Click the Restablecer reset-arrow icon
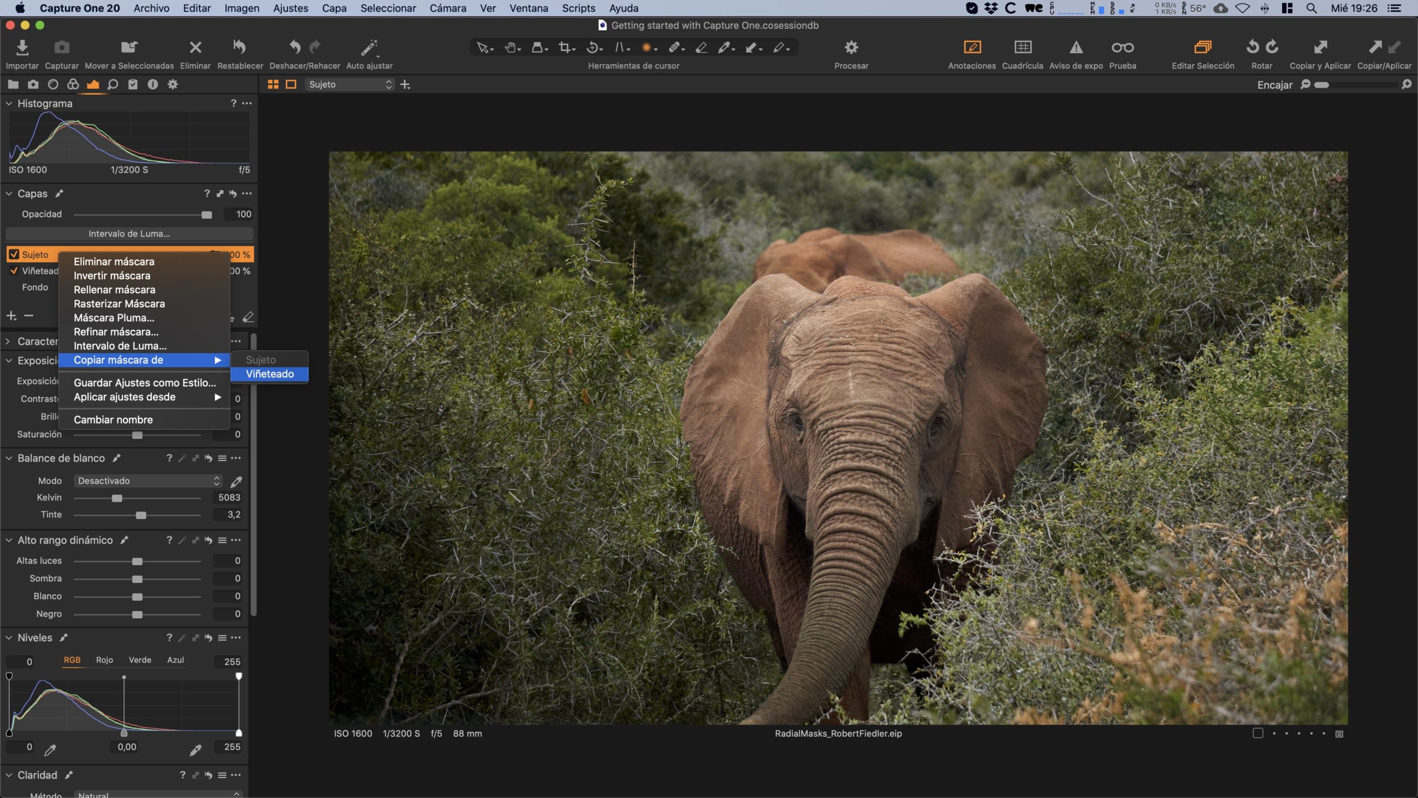Screen dimensions: 1418x798 pyautogui.click(x=239, y=47)
